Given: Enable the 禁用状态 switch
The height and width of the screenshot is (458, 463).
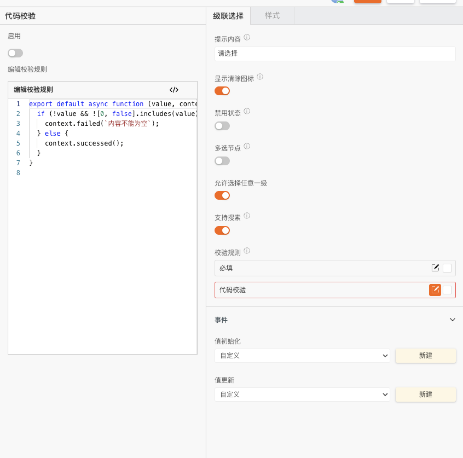Looking at the screenshot, I should tap(222, 126).
